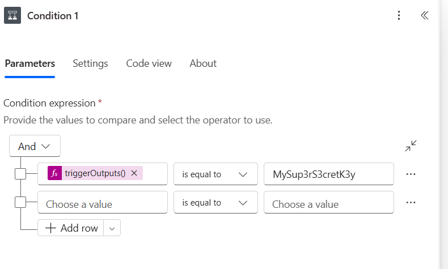Tick the checkbox for the second condition row

click(x=20, y=203)
